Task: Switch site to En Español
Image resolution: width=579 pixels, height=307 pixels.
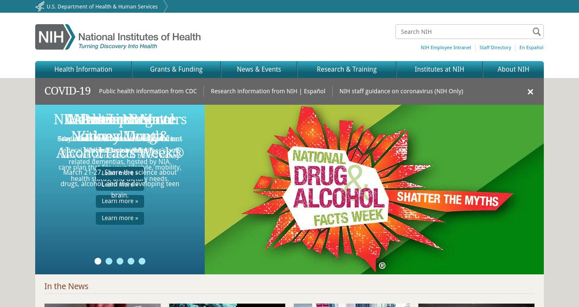Action: point(531,47)
